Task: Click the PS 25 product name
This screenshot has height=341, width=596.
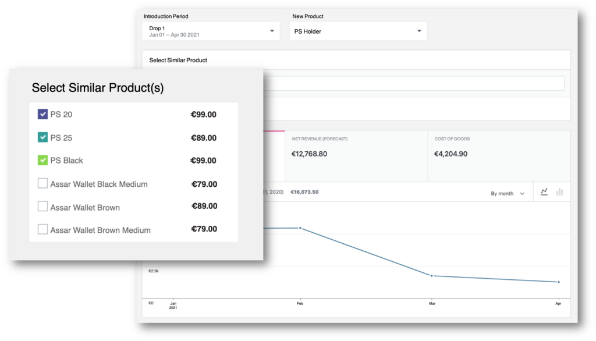Action: 61,137
